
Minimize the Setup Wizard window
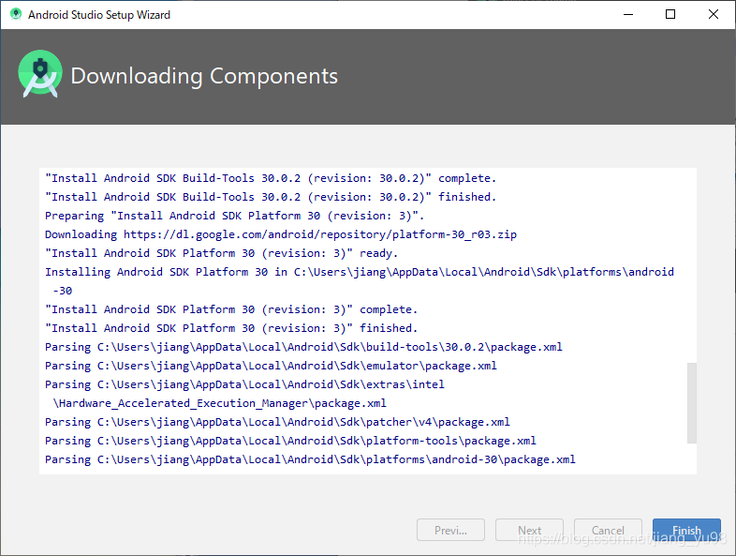(628, 15)
